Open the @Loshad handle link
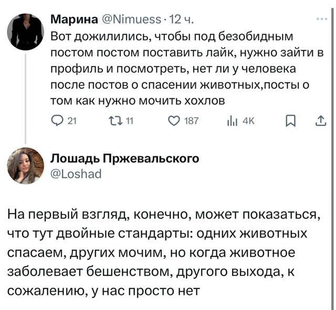Screen dimensions: 336x310 (x=76, y=174)
